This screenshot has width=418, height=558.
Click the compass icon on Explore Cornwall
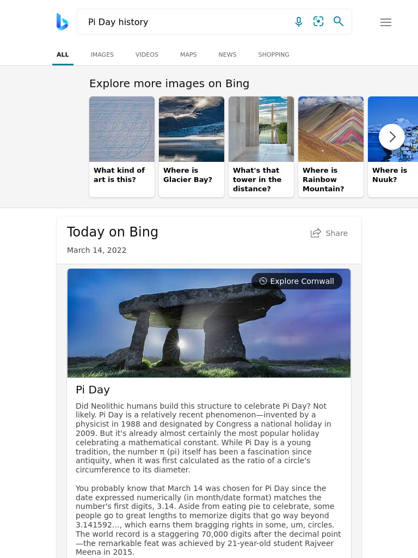pos(263,281)
